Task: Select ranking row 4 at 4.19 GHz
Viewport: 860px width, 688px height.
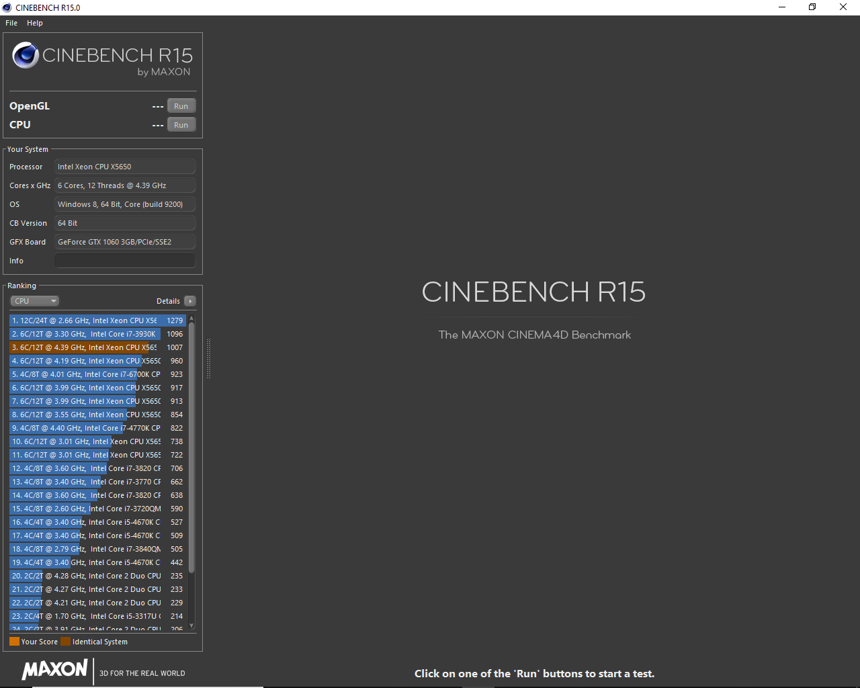Action: 98,361
